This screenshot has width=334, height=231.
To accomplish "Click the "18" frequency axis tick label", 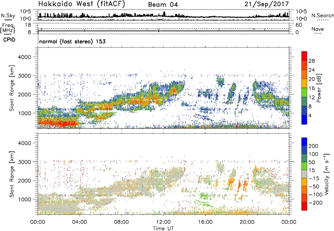I will (28, 25).
